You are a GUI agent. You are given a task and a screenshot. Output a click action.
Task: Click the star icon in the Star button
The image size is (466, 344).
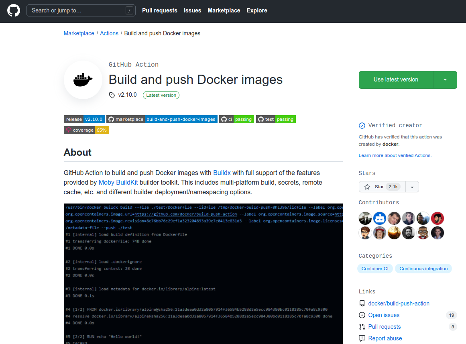(x=367, y=187)
